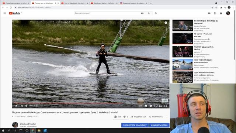Open the YouTube apps grid
Image resolution: width=236 pixels, height=133 pixels.
pos(215,13)
